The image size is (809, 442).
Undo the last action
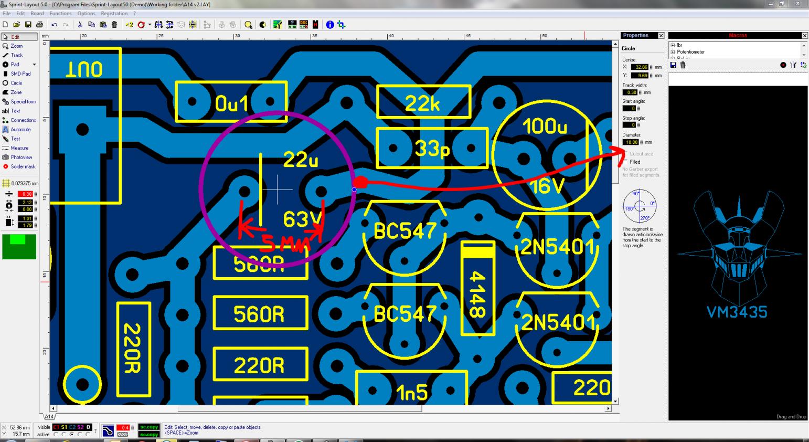(54, 25)
